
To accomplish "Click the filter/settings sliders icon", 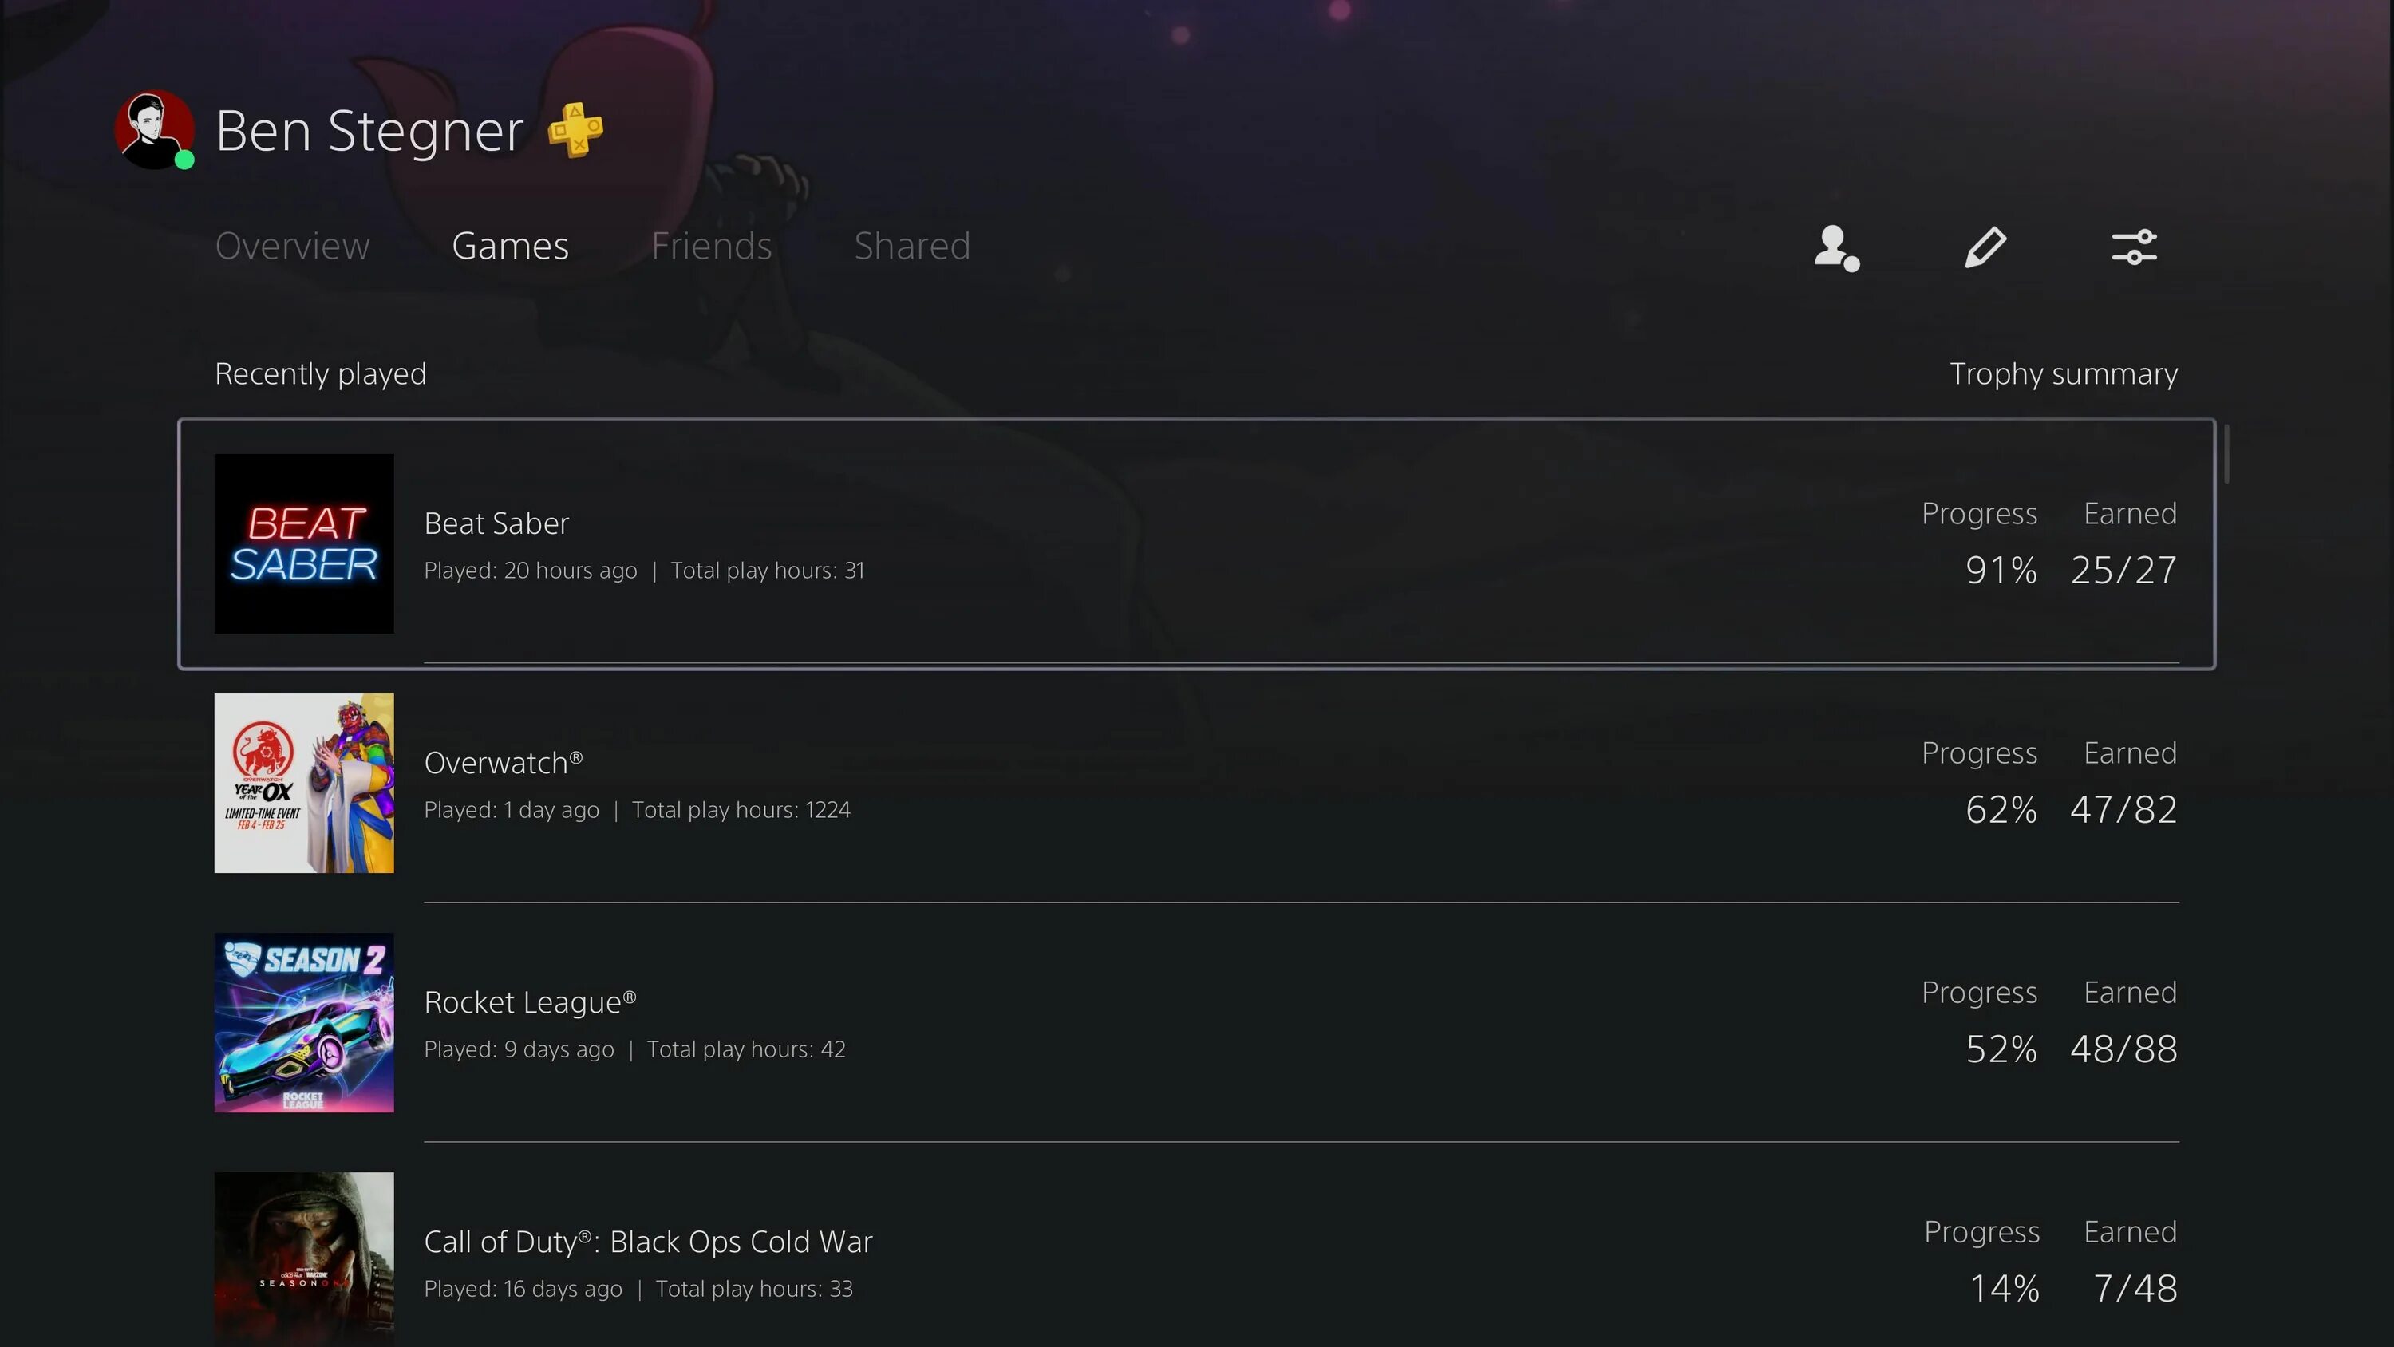I will 2132,247.
